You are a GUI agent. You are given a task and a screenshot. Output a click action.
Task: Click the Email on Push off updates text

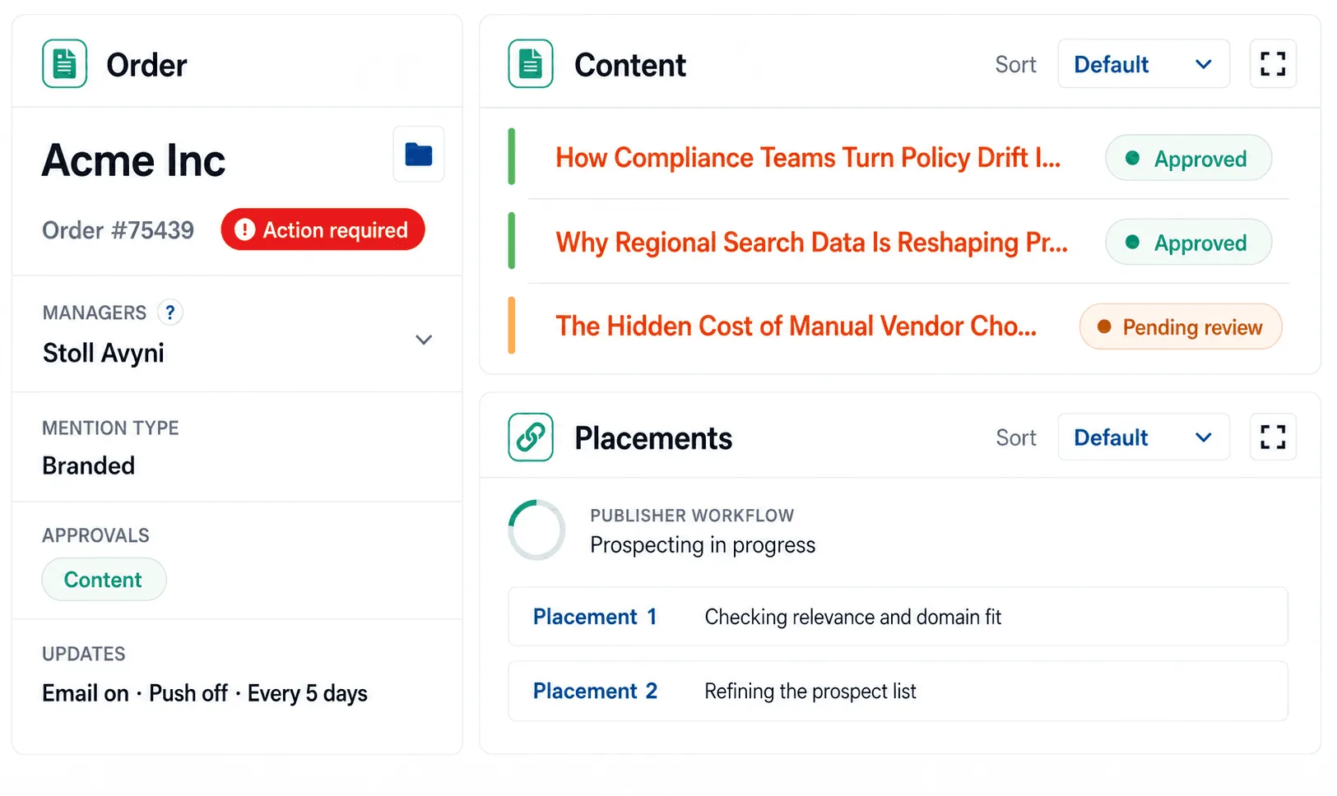click(205, 693)
